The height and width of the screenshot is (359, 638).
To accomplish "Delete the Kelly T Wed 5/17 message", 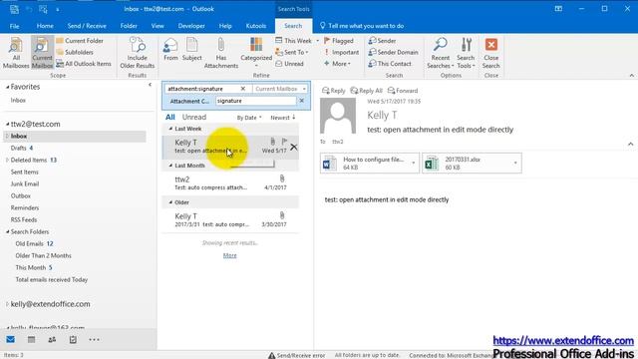I will click(x=294, y=147).
